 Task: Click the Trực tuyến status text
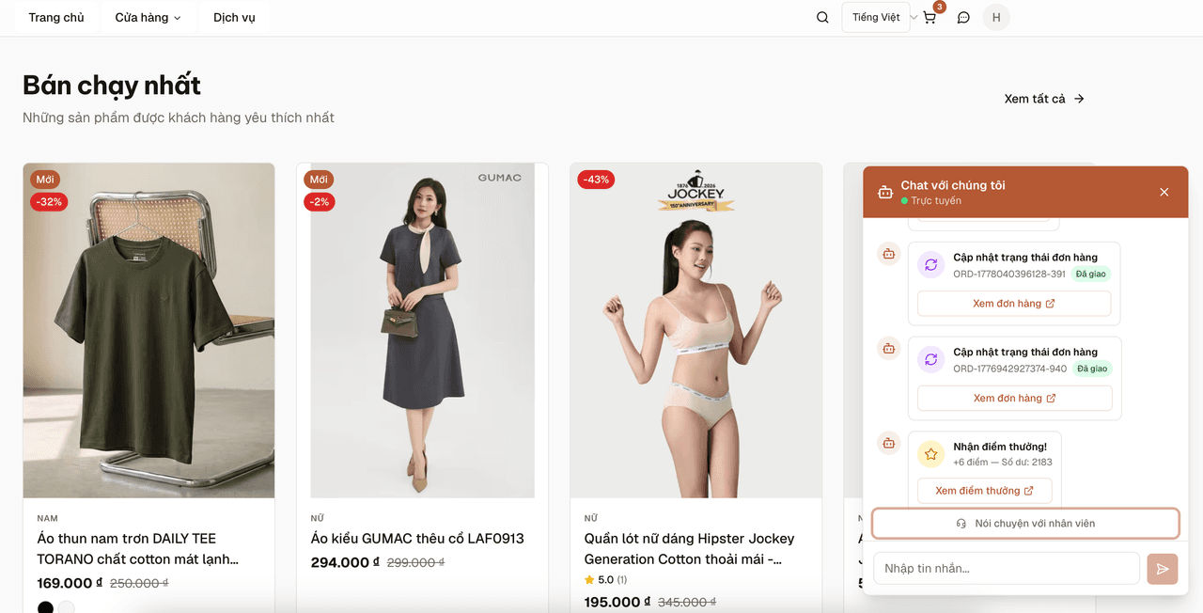coord(936,201)
